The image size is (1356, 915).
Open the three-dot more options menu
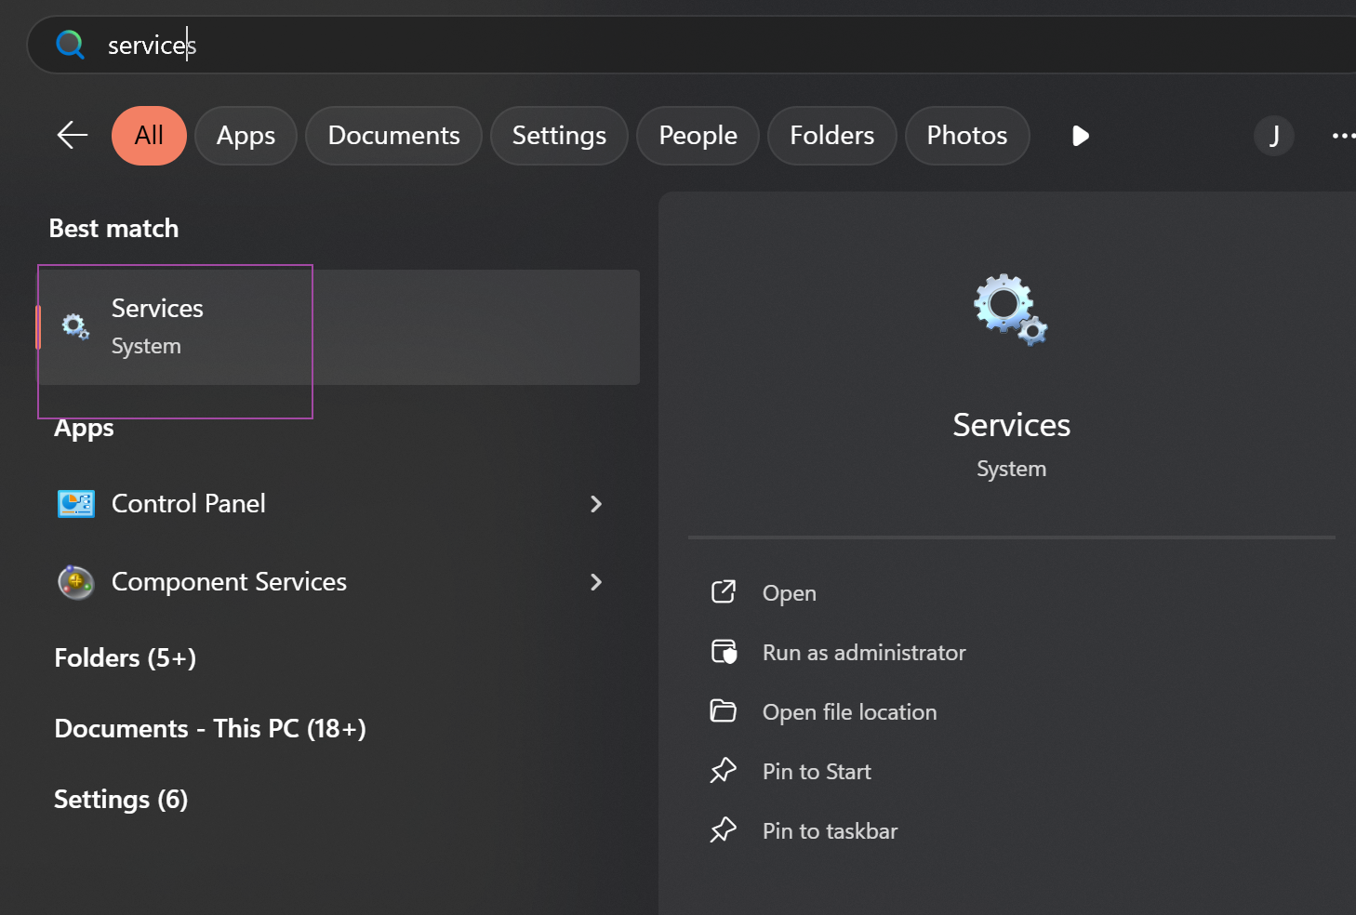click(1342, 136)
